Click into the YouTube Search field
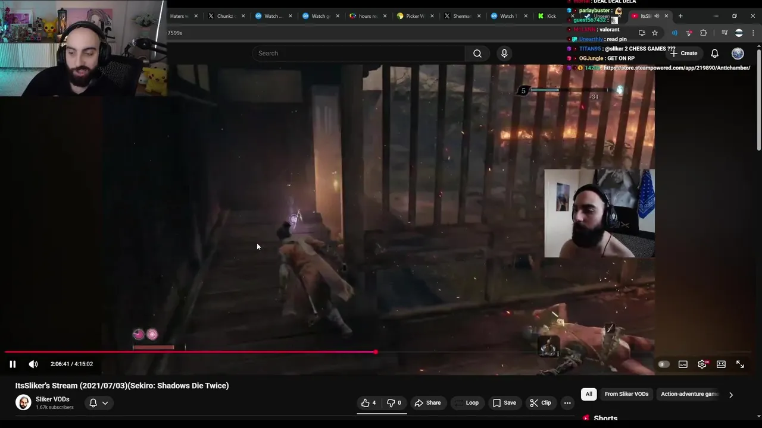This screenshot has height=428, width=762. click(x=359, y=53)
